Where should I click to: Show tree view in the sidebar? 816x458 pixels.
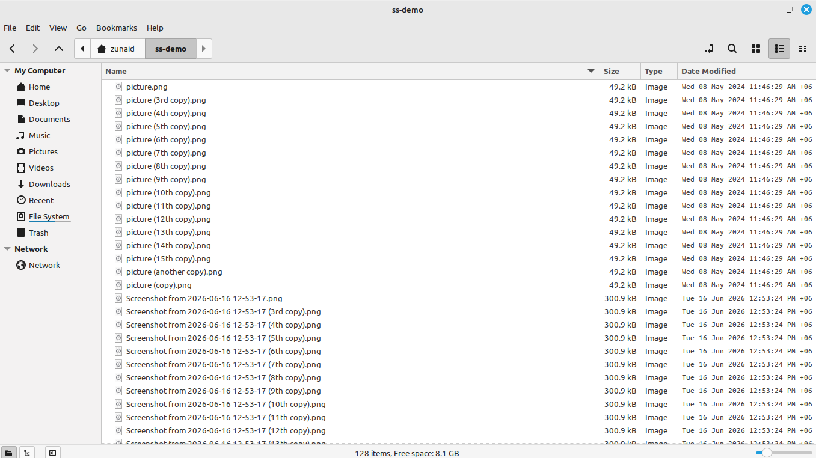(27, 453)
